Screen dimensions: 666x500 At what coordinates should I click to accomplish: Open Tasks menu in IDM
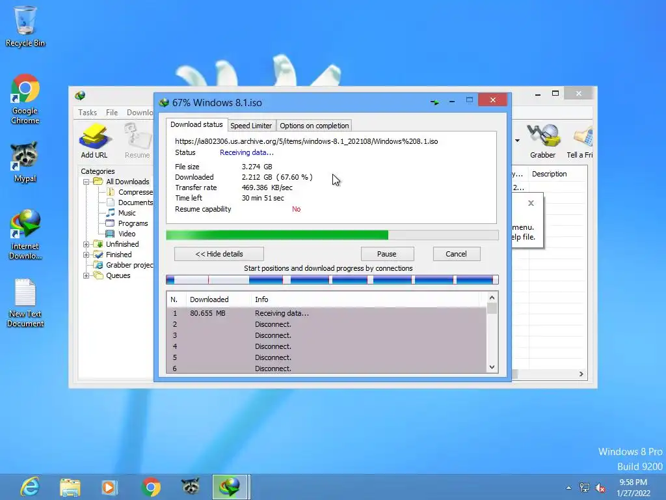88,112
